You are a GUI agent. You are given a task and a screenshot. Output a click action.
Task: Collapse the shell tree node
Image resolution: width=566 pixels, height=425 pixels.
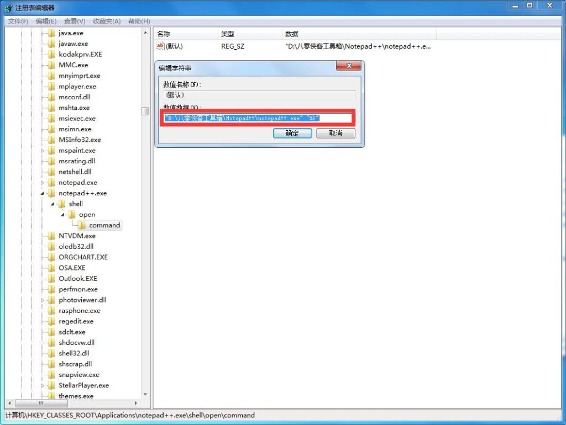(x=53, y=204)
